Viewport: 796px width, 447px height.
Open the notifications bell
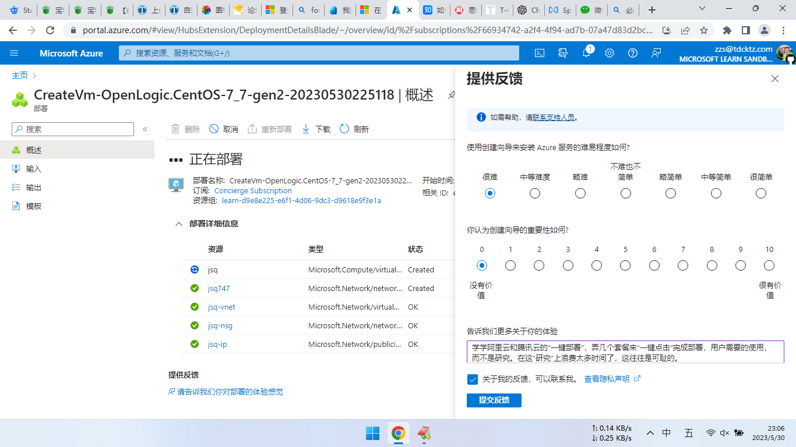tap(586, 53)
